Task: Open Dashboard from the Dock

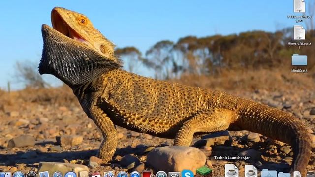Action: (x=31, y=174)
